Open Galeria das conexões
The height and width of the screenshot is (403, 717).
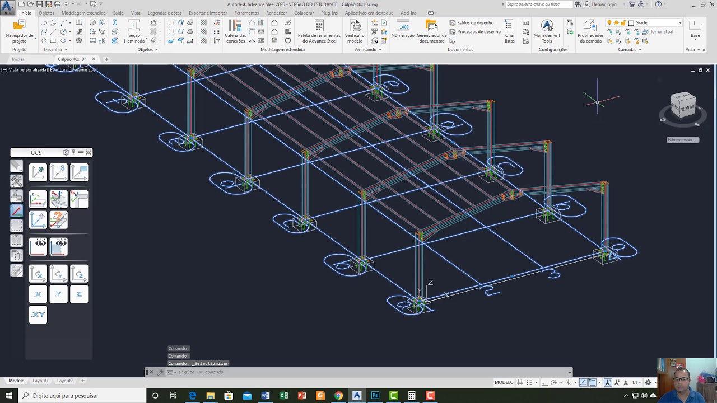[235, 31]
